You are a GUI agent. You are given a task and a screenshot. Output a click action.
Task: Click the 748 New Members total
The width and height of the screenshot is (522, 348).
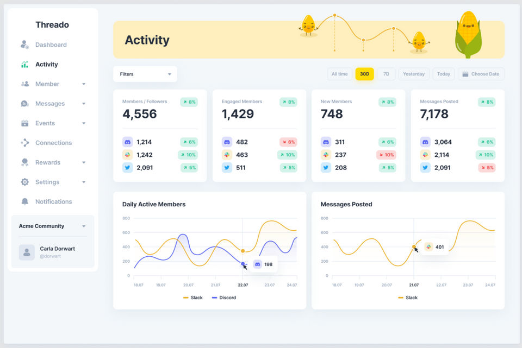(332, 114)
